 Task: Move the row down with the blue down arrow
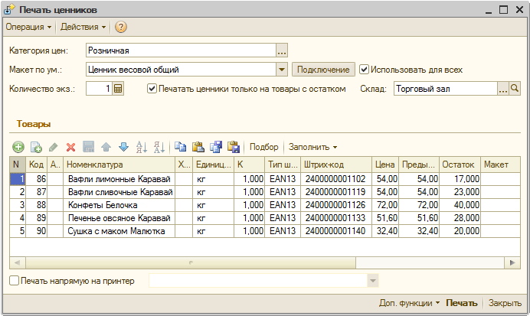coord(124,147)
